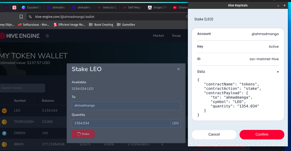
Task: Click the Search tokens field
Action: click(22, 88)
